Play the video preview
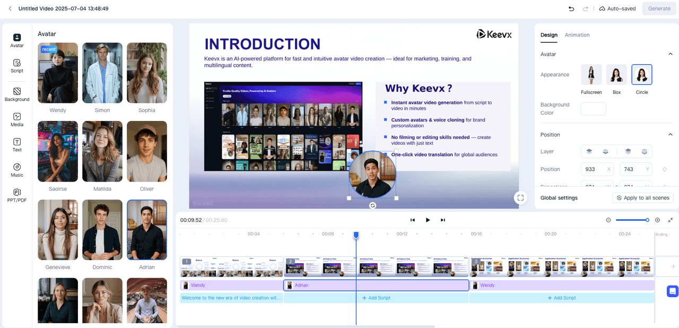 tap(428, 220)
